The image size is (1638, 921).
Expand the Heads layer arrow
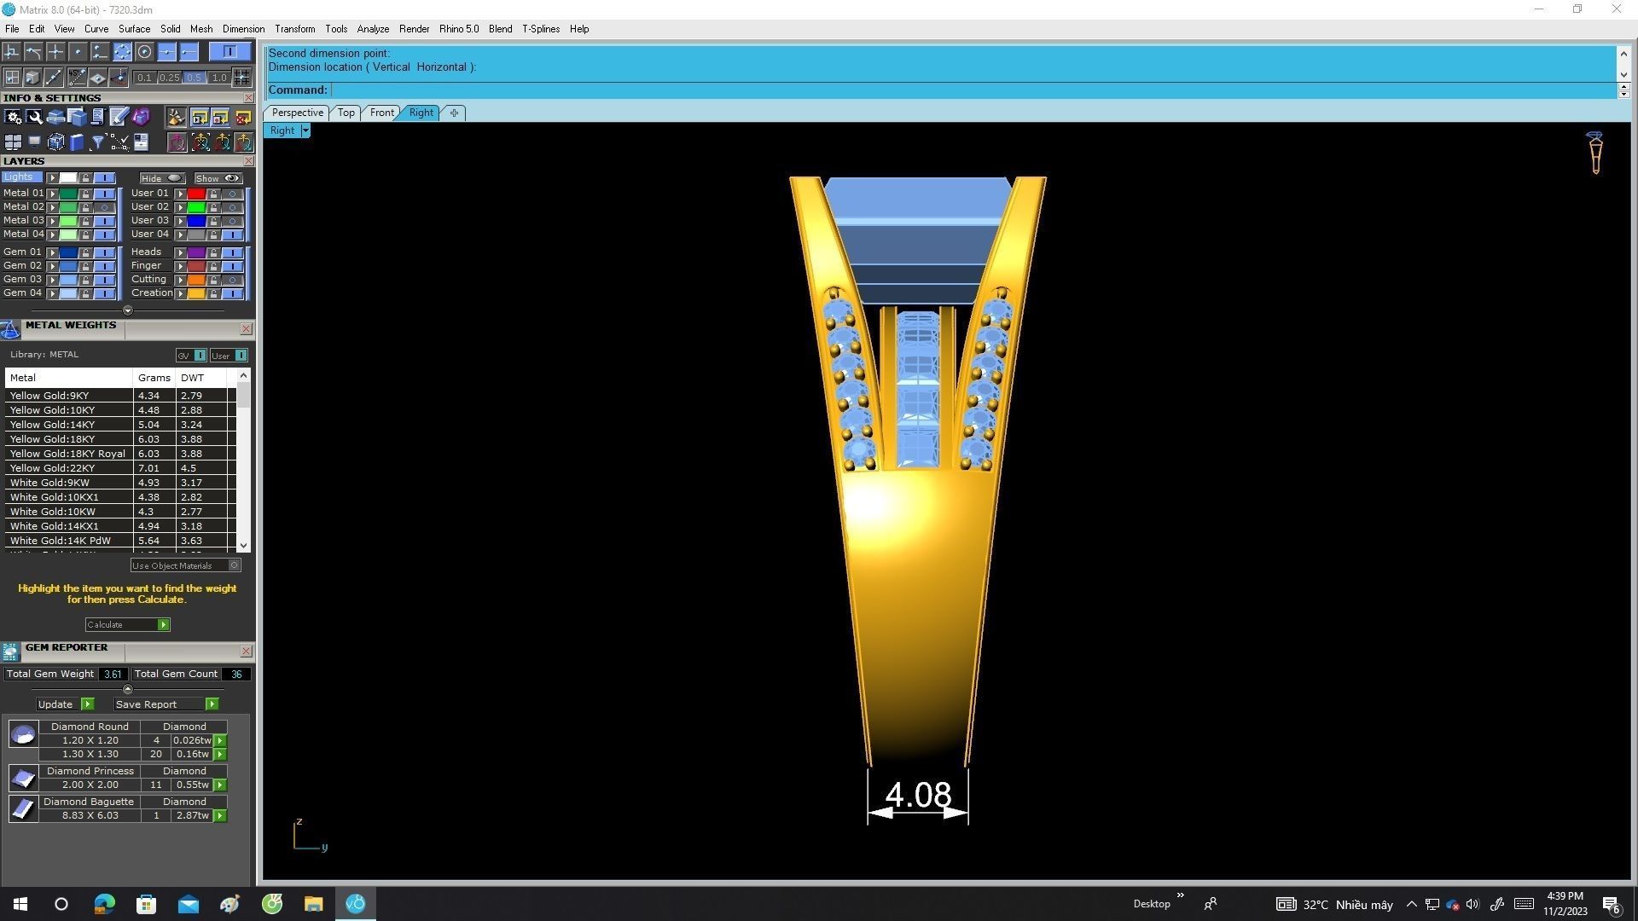(180, 252)
